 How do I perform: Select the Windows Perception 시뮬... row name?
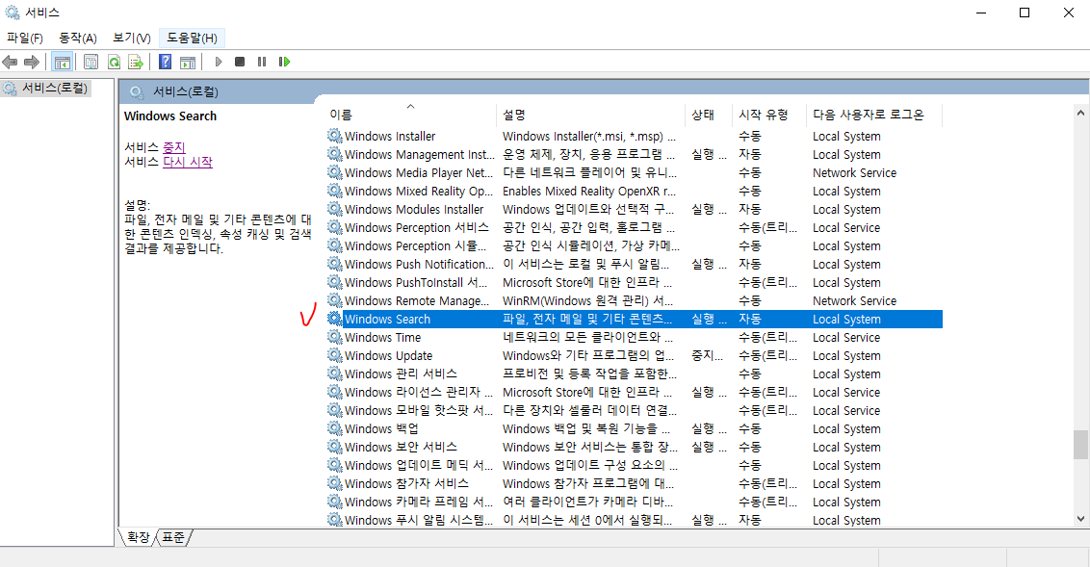(x=416, y=246)
